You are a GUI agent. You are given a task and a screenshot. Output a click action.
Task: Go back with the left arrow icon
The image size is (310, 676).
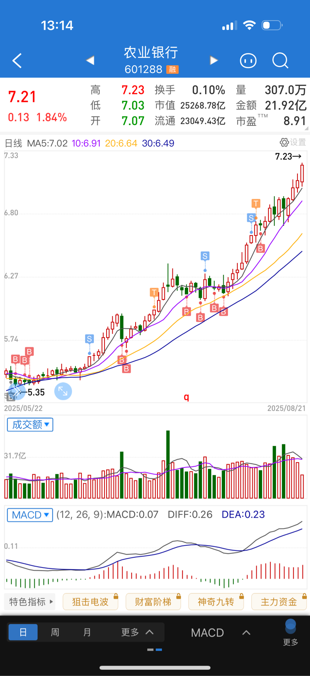click(17, 61)
